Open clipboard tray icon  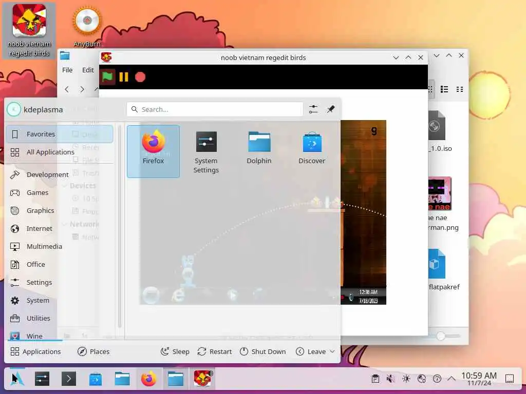[375, 379]
